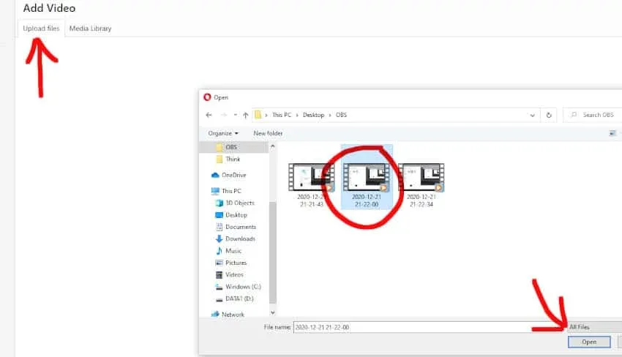Click the Documents page icon

pyautogui.click(x=219, y=227)
